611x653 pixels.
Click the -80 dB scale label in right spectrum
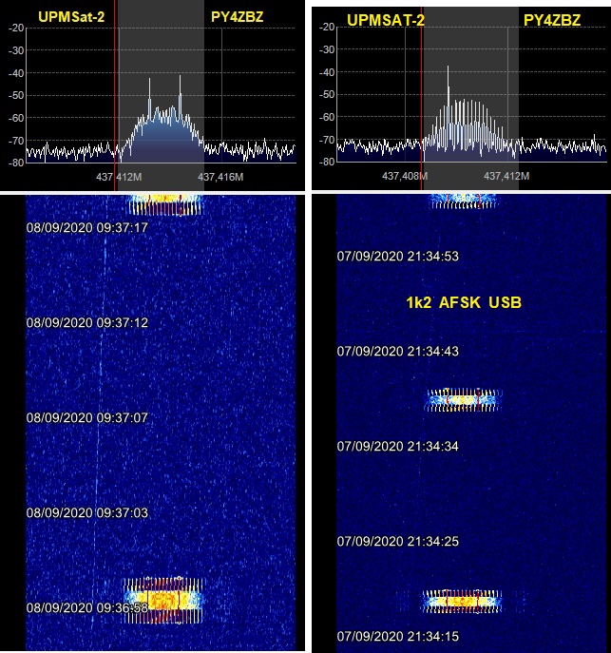[x=327, y=162]
